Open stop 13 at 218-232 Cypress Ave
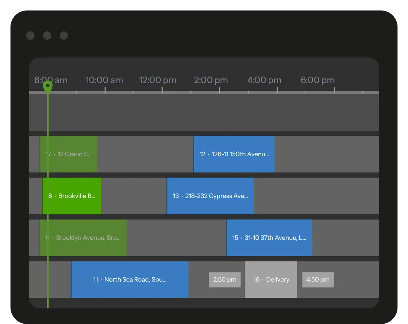This screenshot has height=324, width=408. (x=210, y=196)
